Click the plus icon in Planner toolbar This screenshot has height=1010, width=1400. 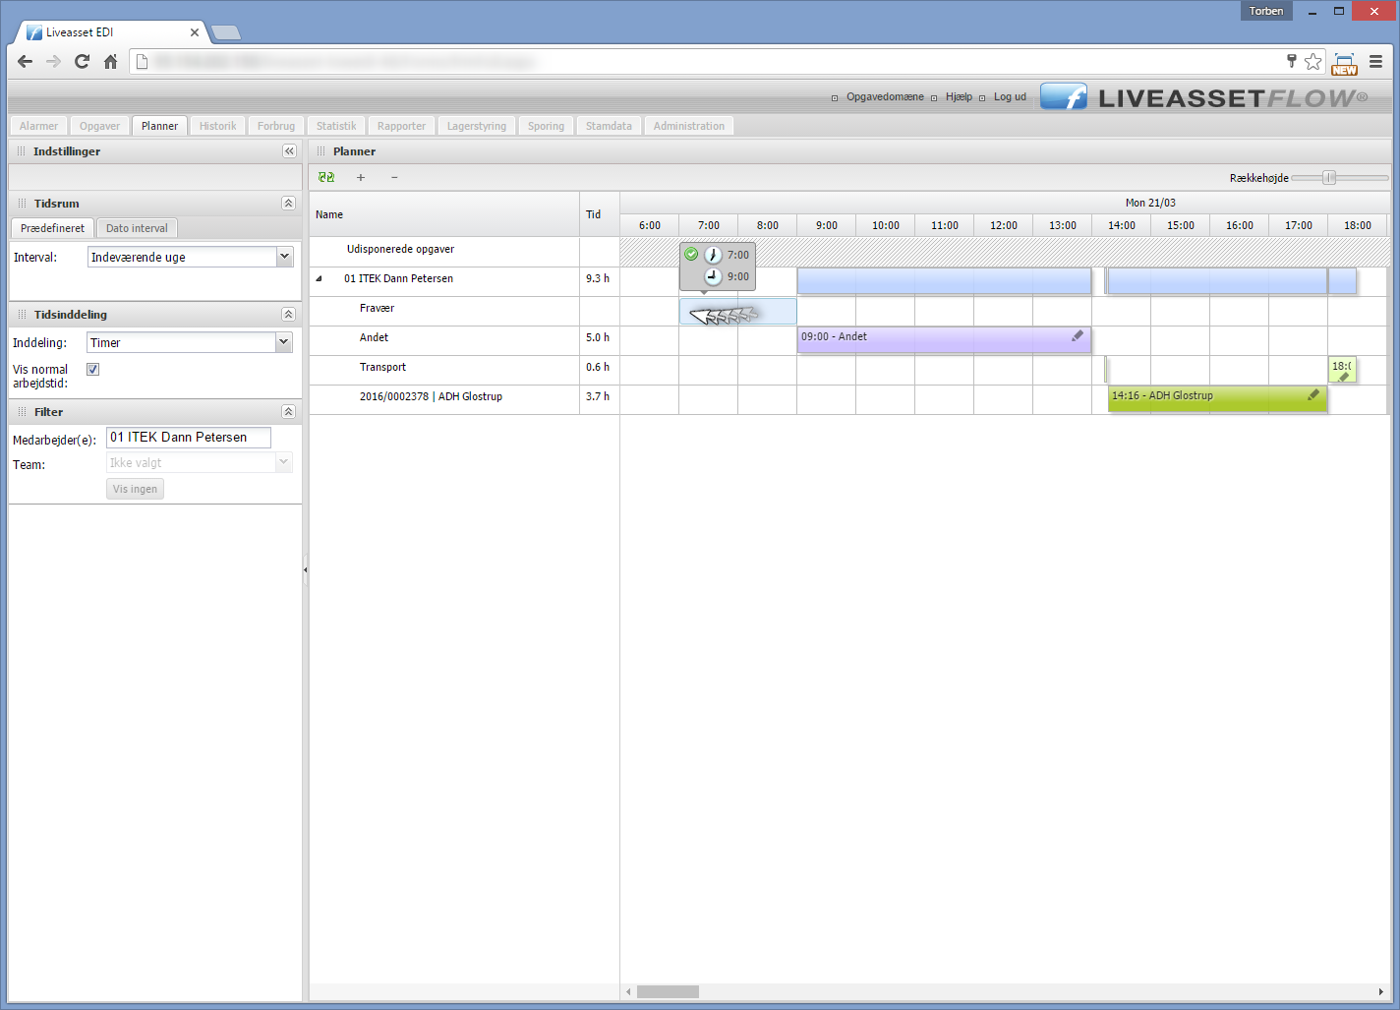(x=361, y=178)
